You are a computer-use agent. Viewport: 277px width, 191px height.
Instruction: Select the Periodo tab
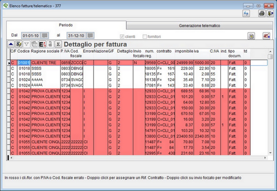66,25
